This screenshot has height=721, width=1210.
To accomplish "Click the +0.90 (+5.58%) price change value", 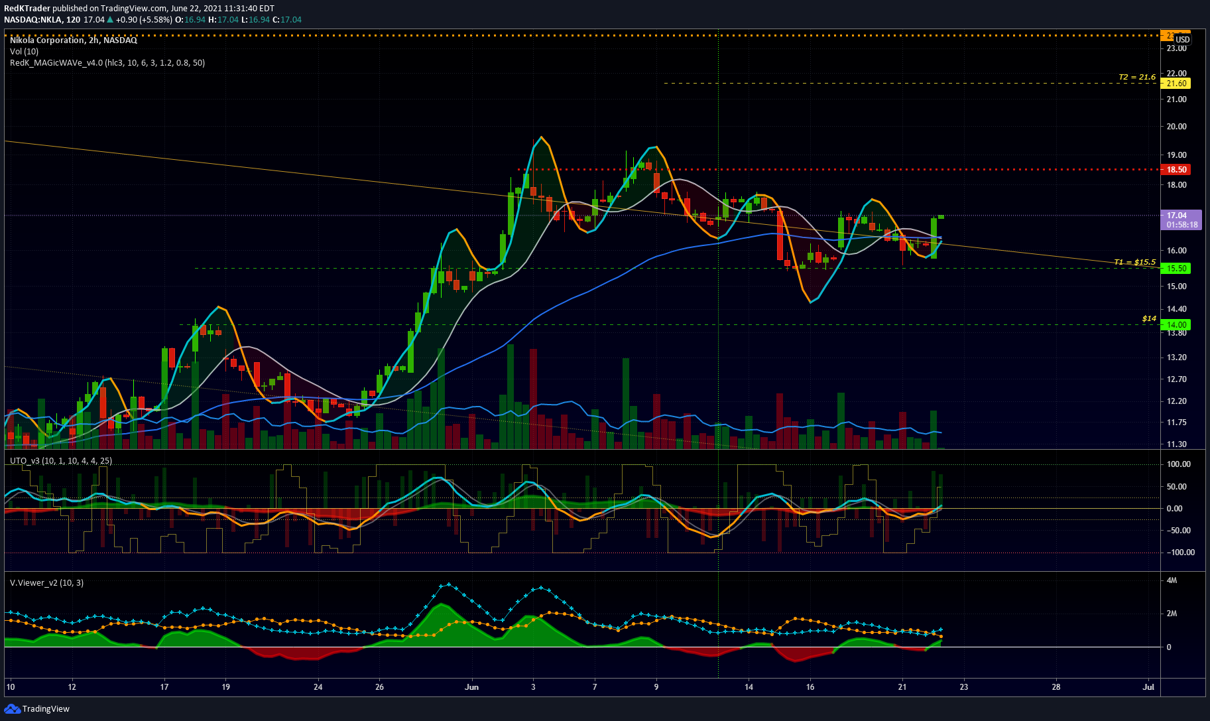I will 145,19.
